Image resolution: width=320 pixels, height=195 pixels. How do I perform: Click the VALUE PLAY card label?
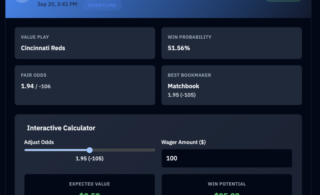[35, 37]
